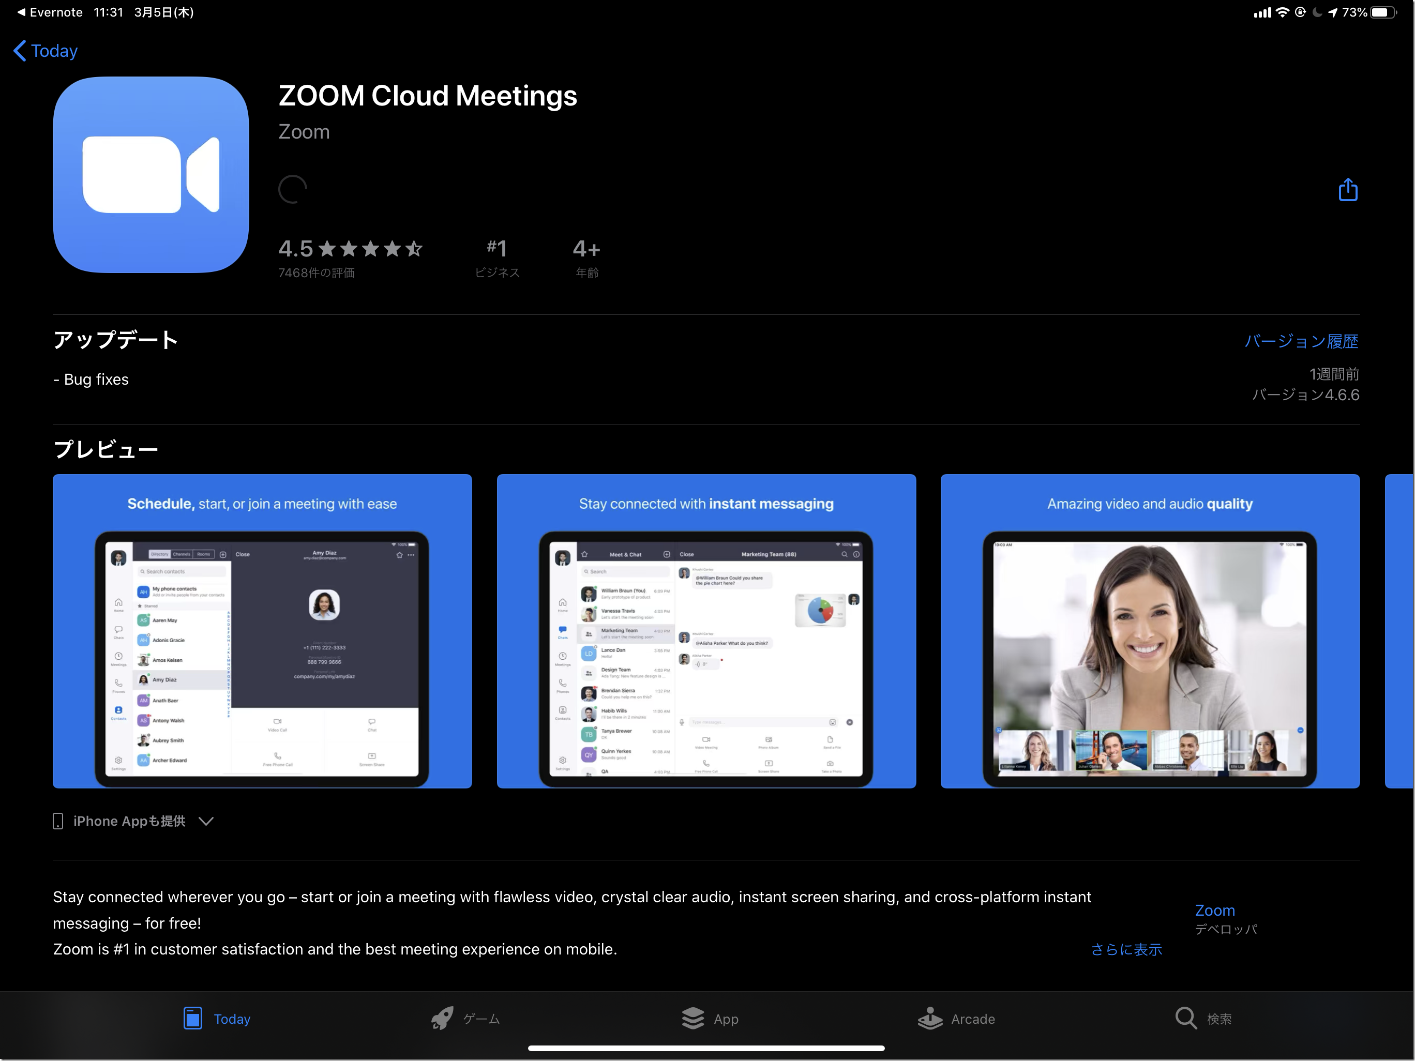Tap the star rating row
This screenshot has height=1061, width=1415.
pyautogui.click(x=370, y=249)
